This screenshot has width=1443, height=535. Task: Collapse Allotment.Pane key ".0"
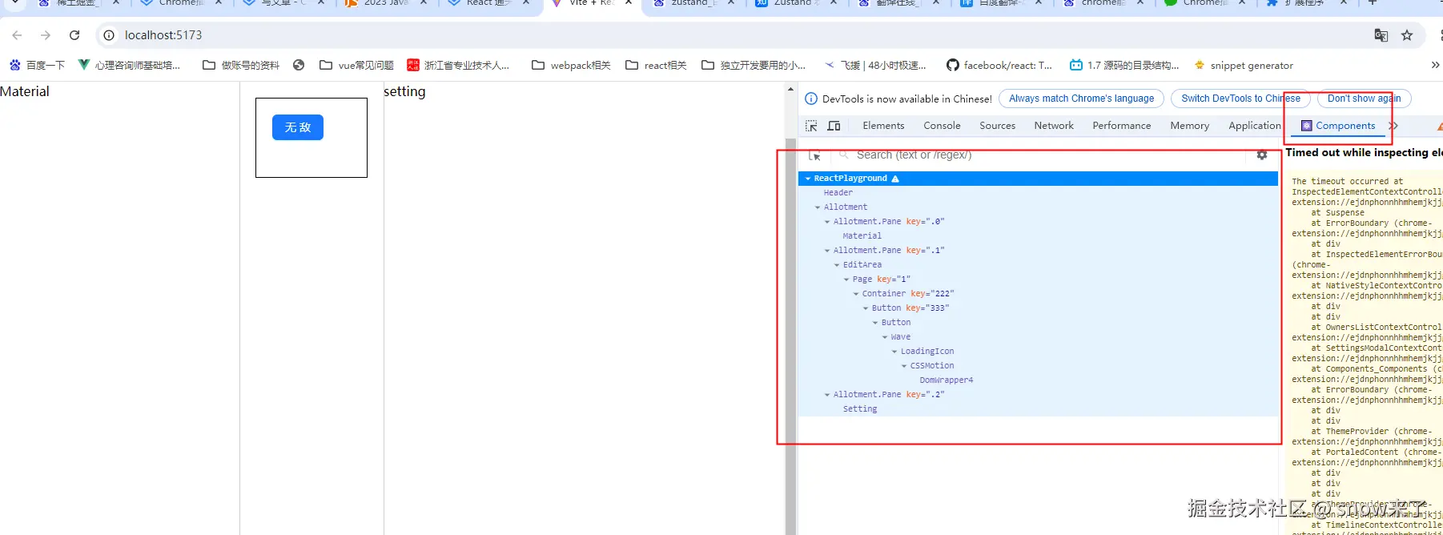tap(827, 222)
